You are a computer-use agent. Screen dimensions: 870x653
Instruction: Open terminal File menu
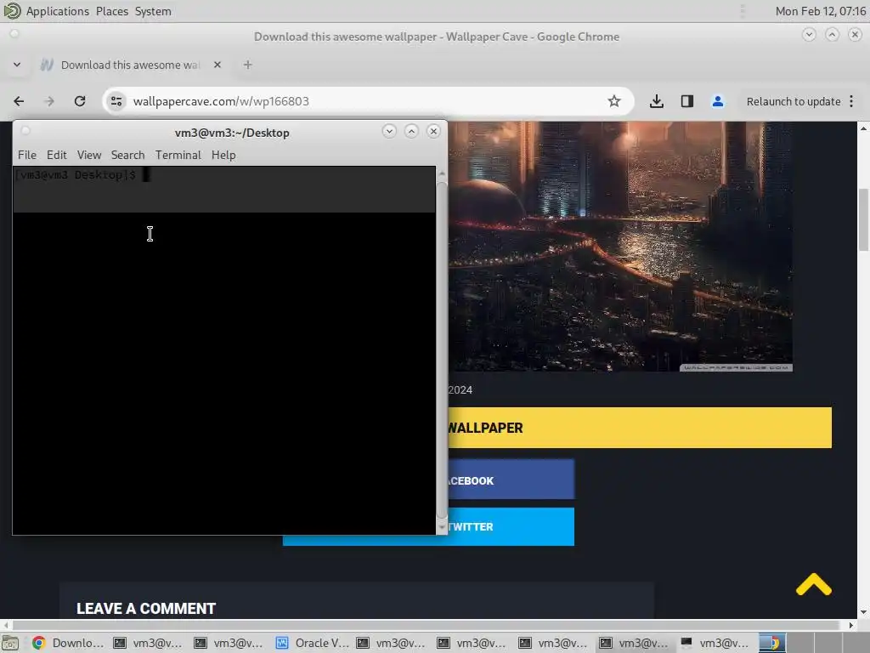26,155
